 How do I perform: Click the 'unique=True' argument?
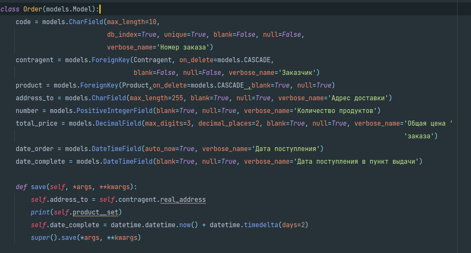185,35
